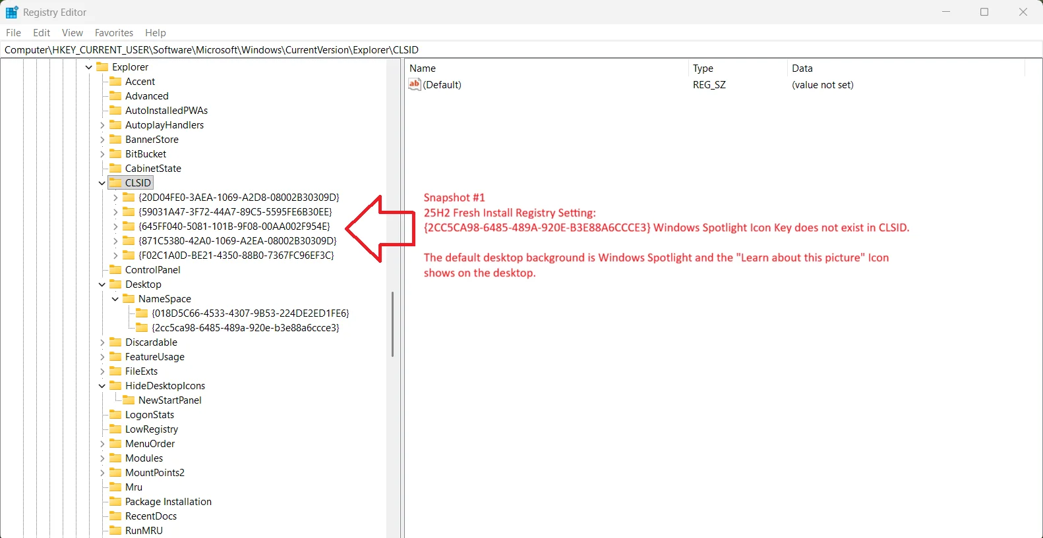Expand the BannerStore key

tap(102, 140)
